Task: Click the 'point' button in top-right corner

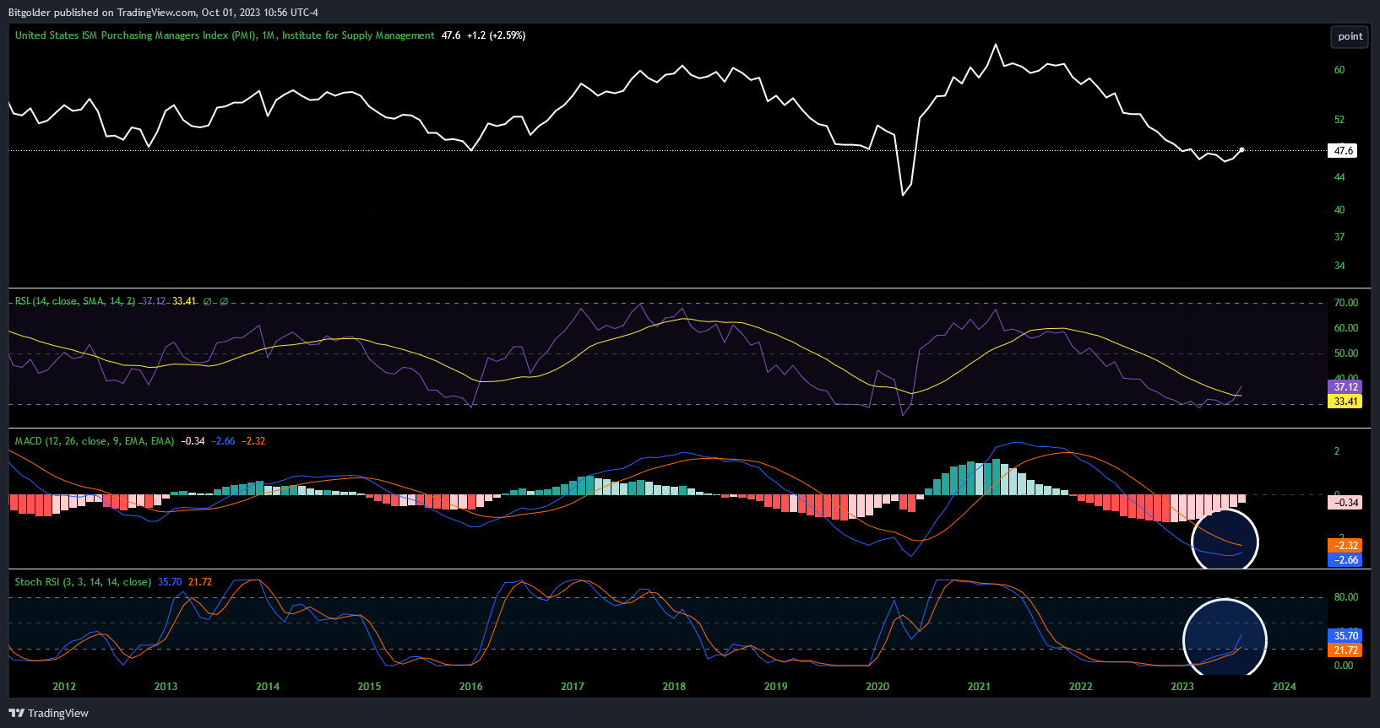Action: coord(1350,36)
